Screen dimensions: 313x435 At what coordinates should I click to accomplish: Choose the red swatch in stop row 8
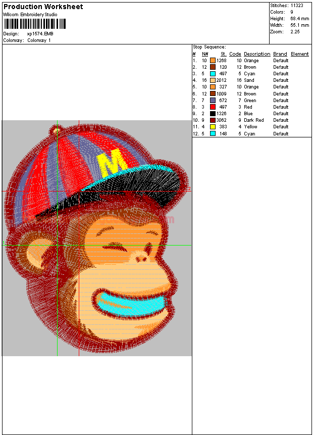[213, 107]
